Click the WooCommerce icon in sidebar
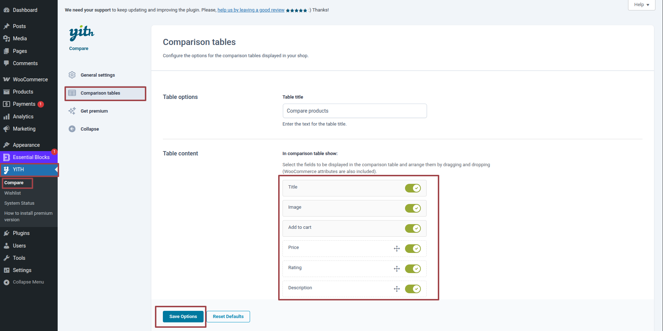663x331 pixels. (6, 80)
